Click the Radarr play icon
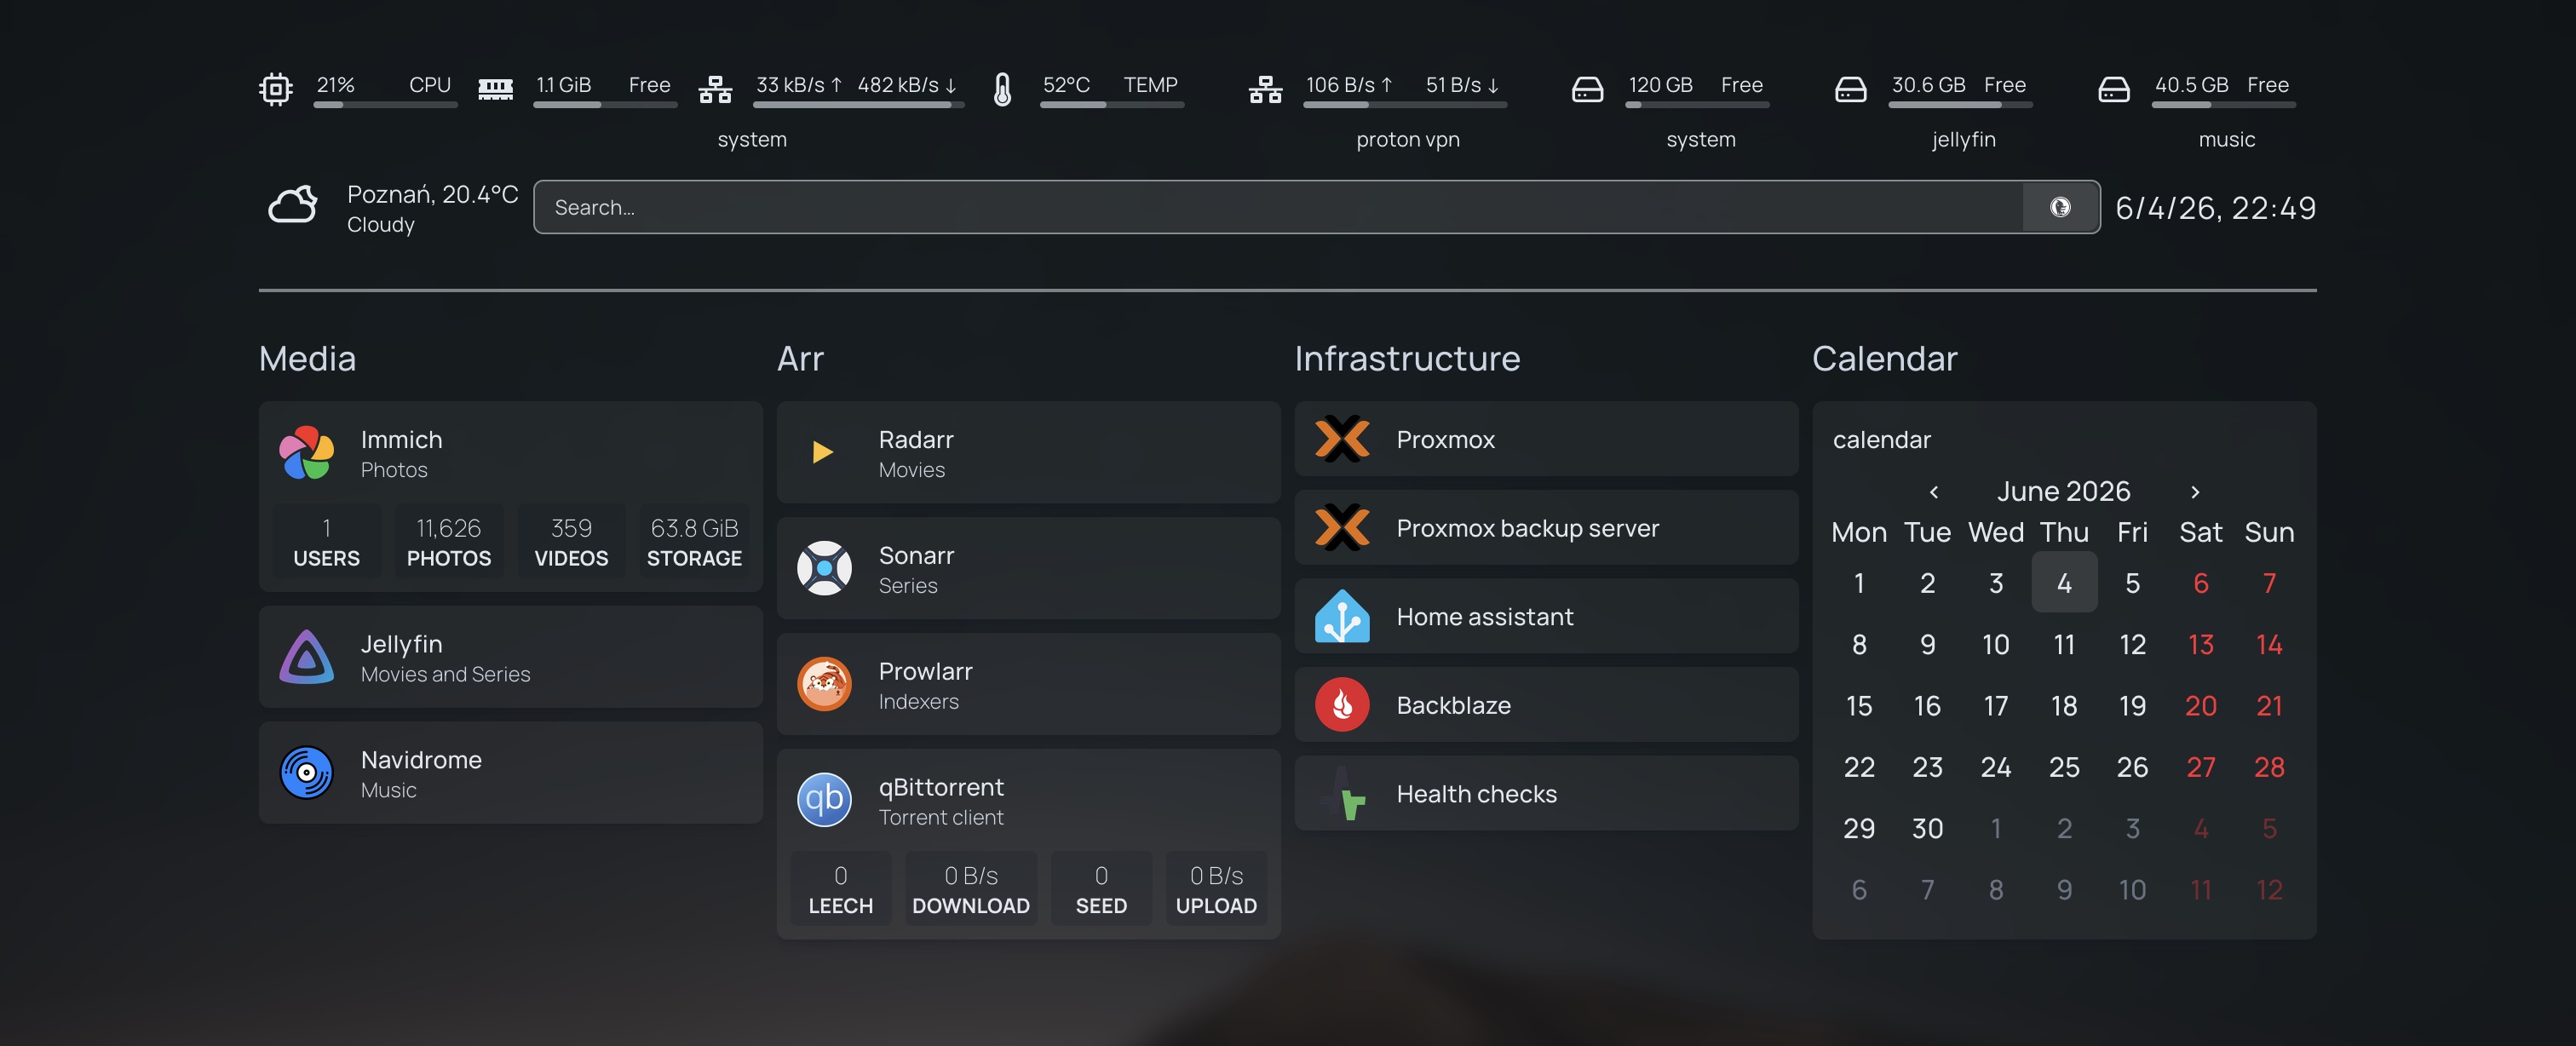This screenshot has width=2576, height=1046. click(823, 453)
